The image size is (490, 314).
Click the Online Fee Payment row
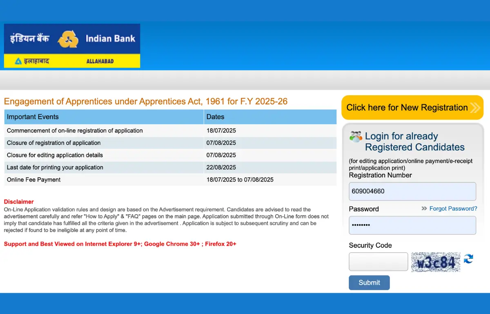(x=33, y=179)
